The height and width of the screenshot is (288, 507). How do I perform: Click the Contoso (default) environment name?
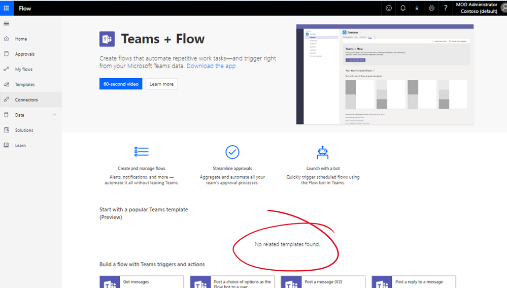pos(479,11)
